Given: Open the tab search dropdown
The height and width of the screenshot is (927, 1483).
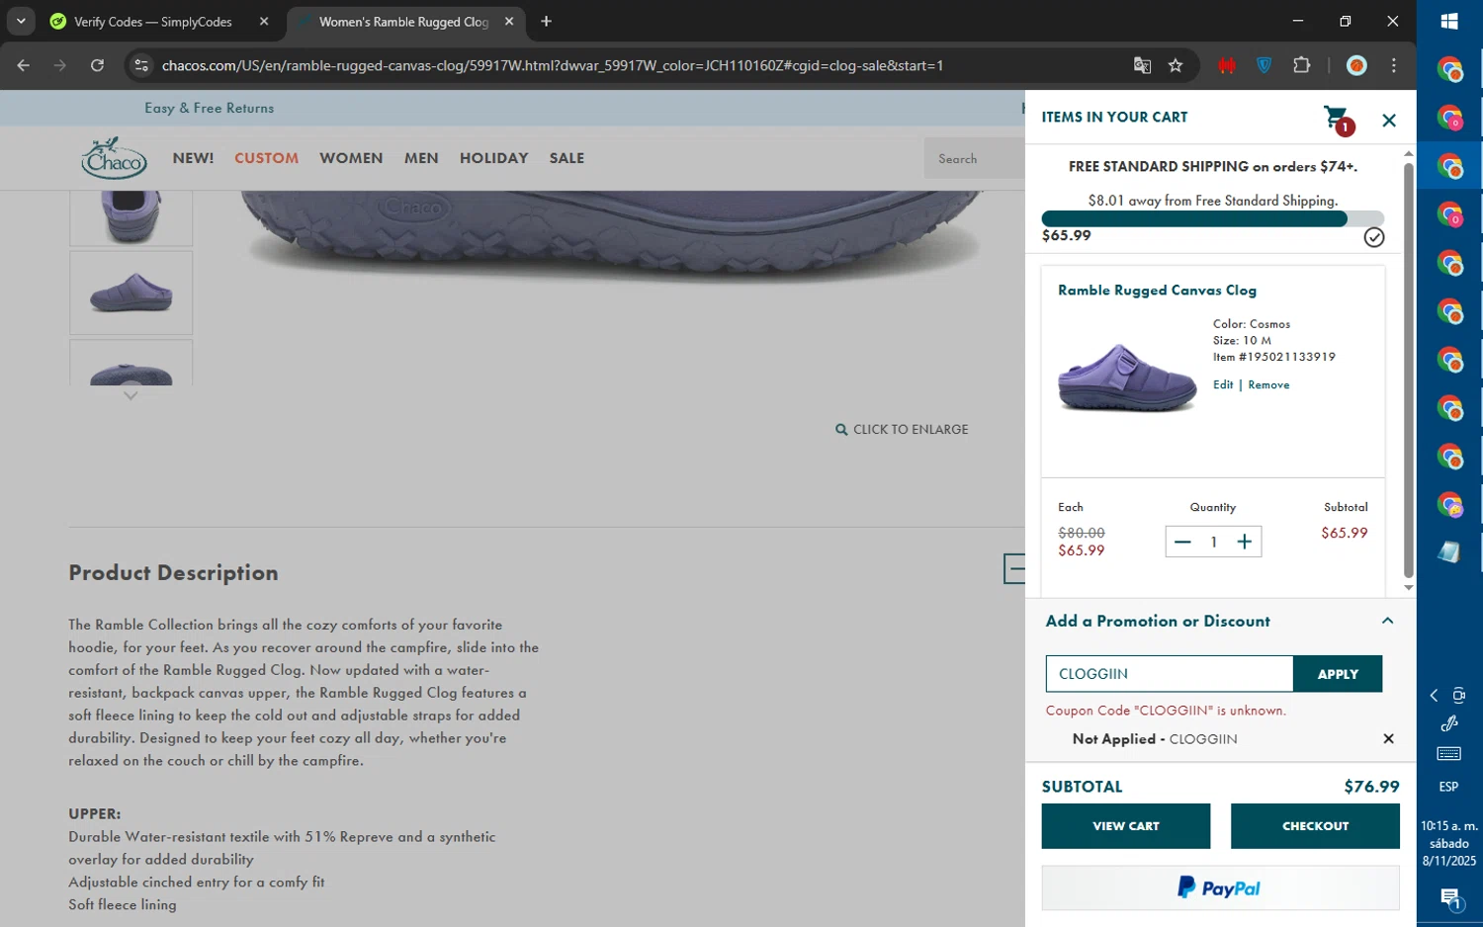Looking at the screenshot, I should tap(21, 21).
